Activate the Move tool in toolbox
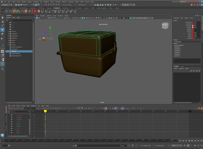 pyautogui.click(x=3, y=30)
